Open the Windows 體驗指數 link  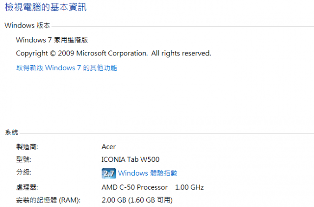(x=148, y=173)
